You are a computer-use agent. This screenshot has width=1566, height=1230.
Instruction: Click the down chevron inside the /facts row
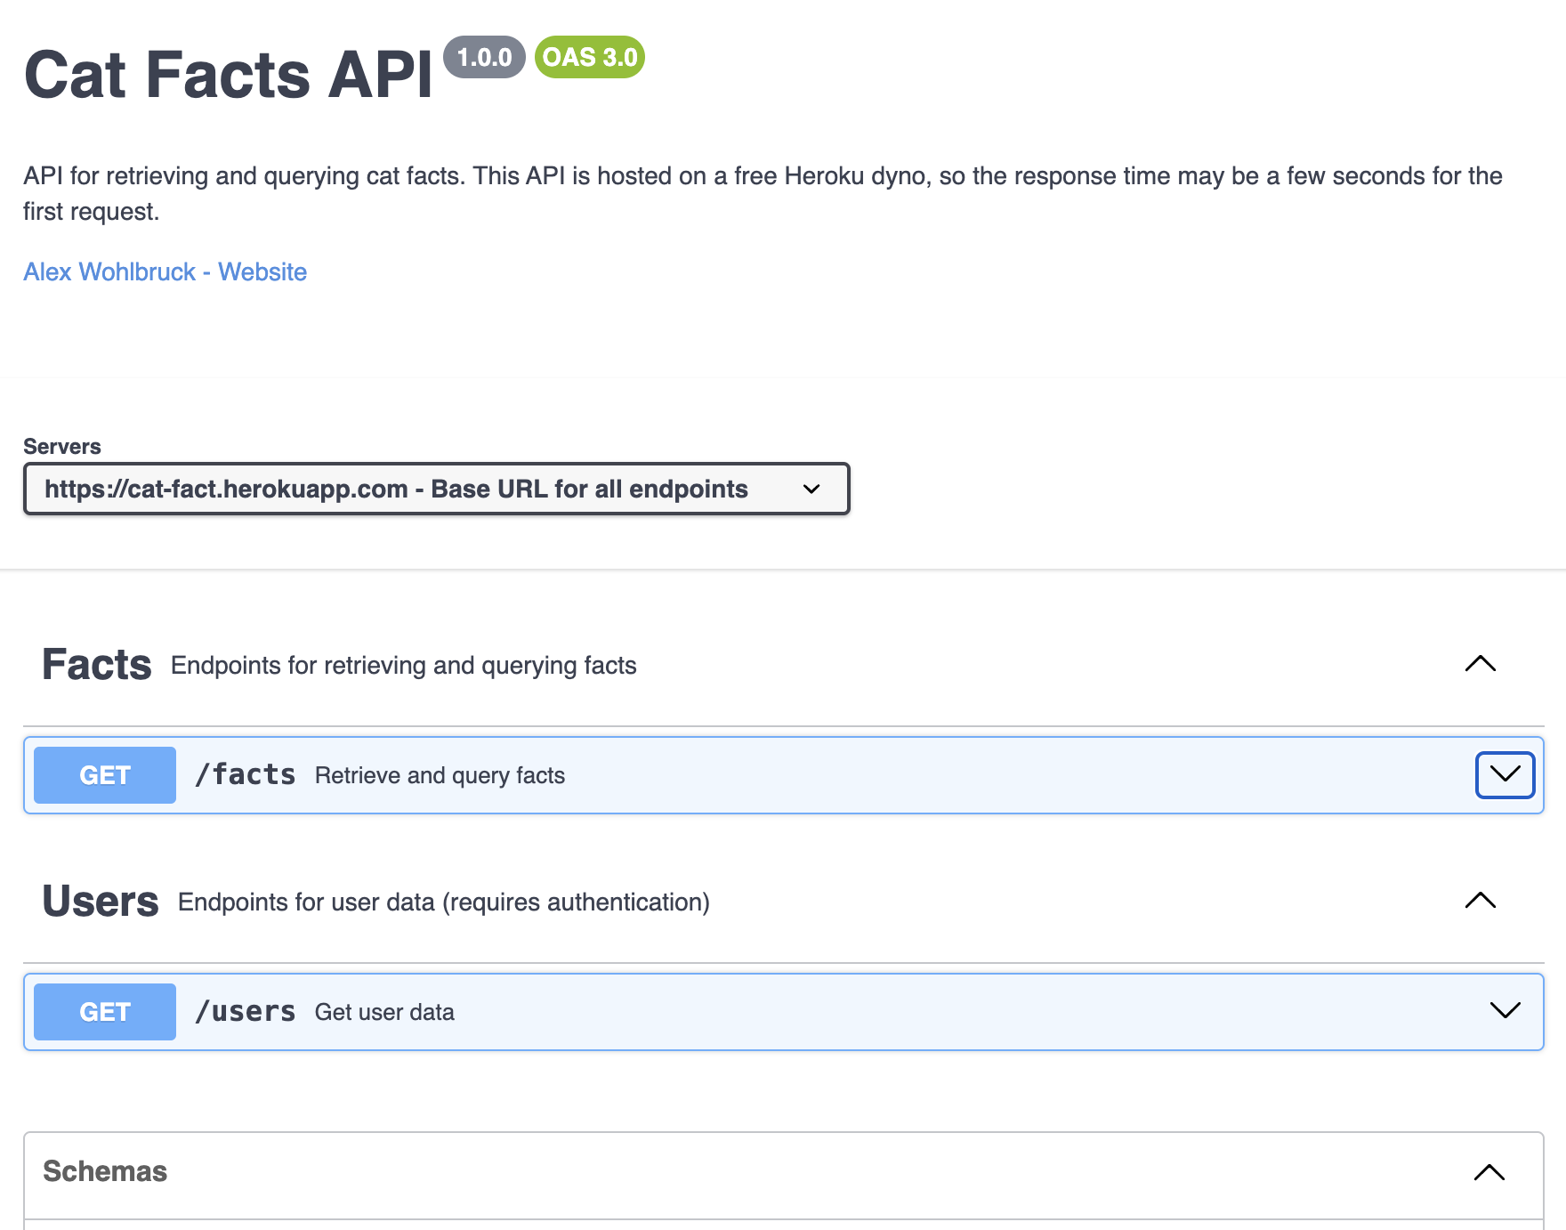coord(1504,774)
